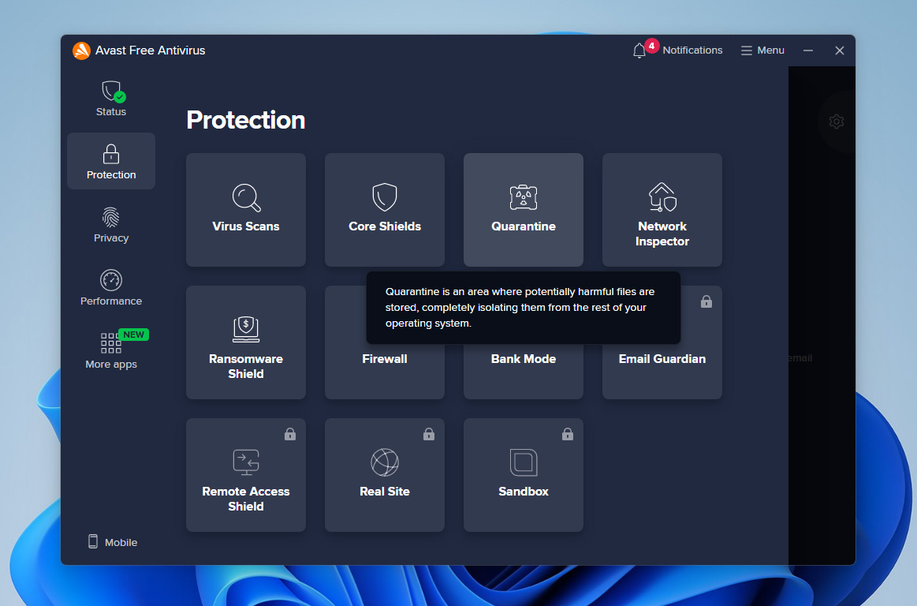Open the Sandbox tile

[524, 475]
